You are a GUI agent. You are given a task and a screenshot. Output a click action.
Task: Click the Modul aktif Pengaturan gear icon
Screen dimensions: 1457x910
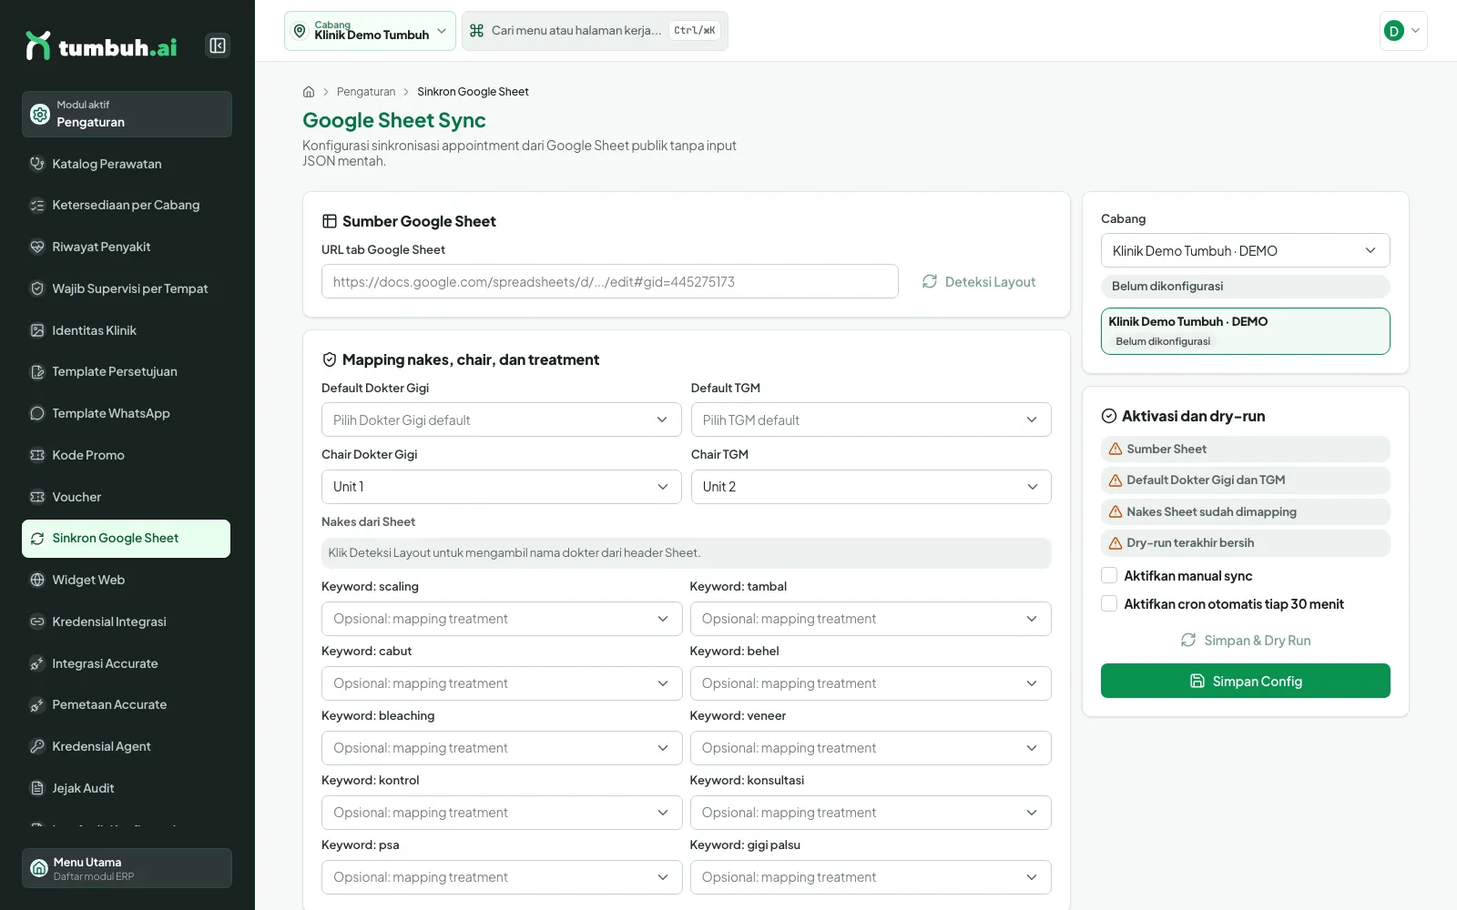coord(40,114)
